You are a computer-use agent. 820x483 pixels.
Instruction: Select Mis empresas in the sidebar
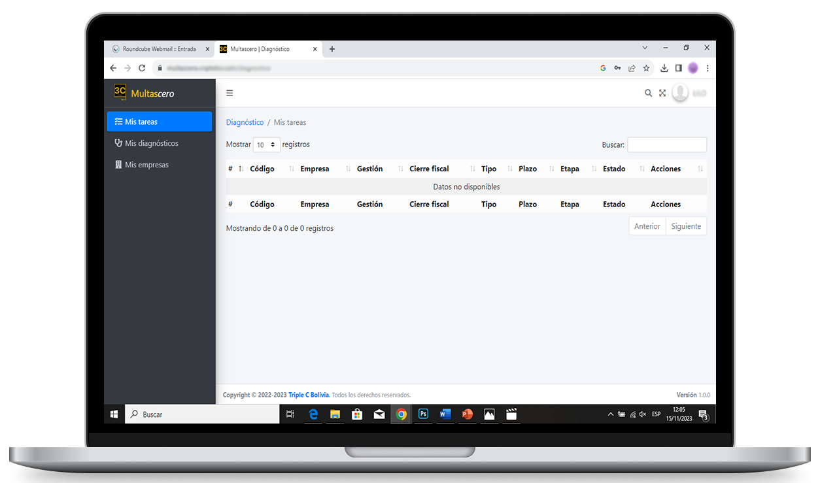pos(146,165)
